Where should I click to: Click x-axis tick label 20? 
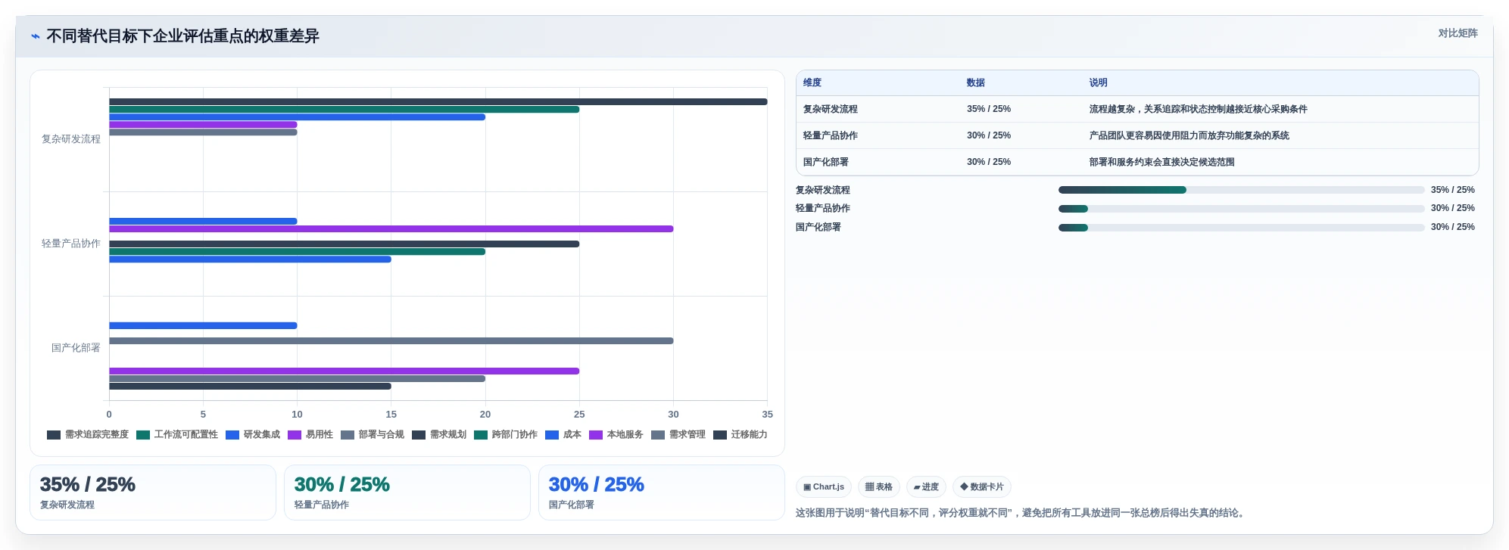tap(485, 415)
